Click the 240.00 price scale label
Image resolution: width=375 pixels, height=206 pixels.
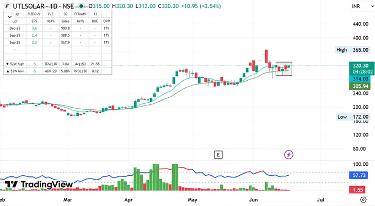click(361, 93)
